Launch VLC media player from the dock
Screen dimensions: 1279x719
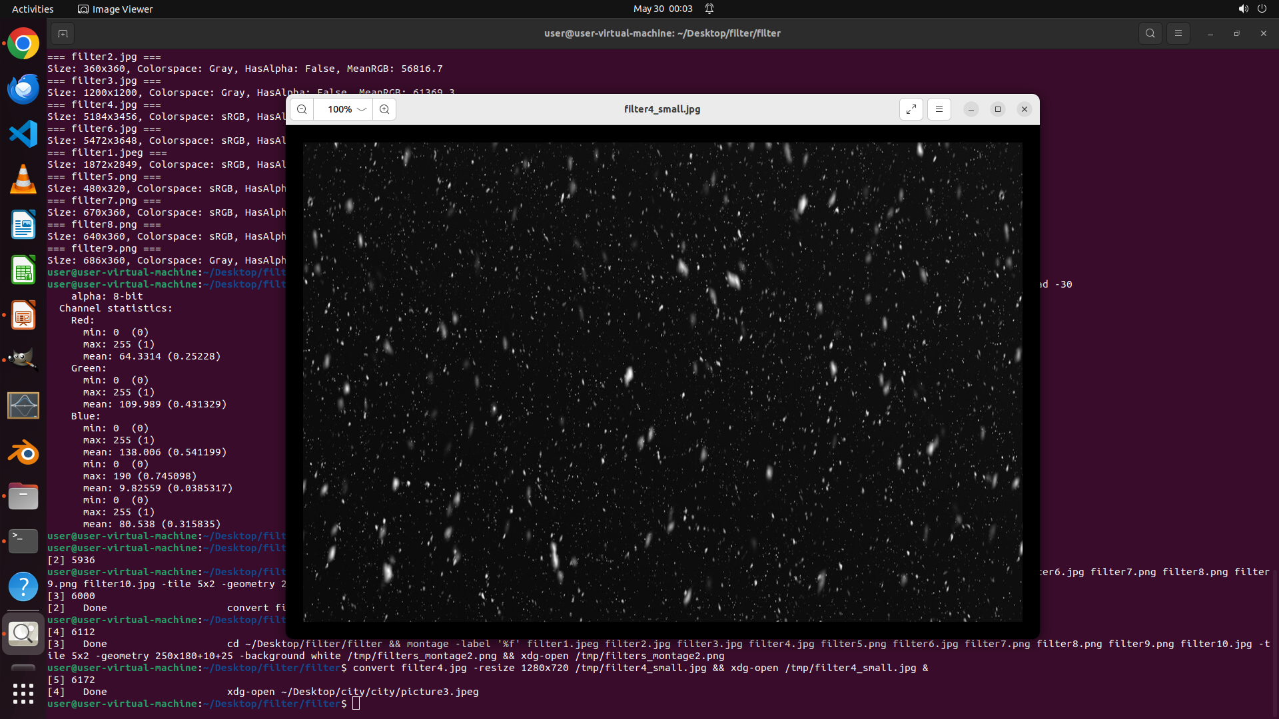point(23,180)
